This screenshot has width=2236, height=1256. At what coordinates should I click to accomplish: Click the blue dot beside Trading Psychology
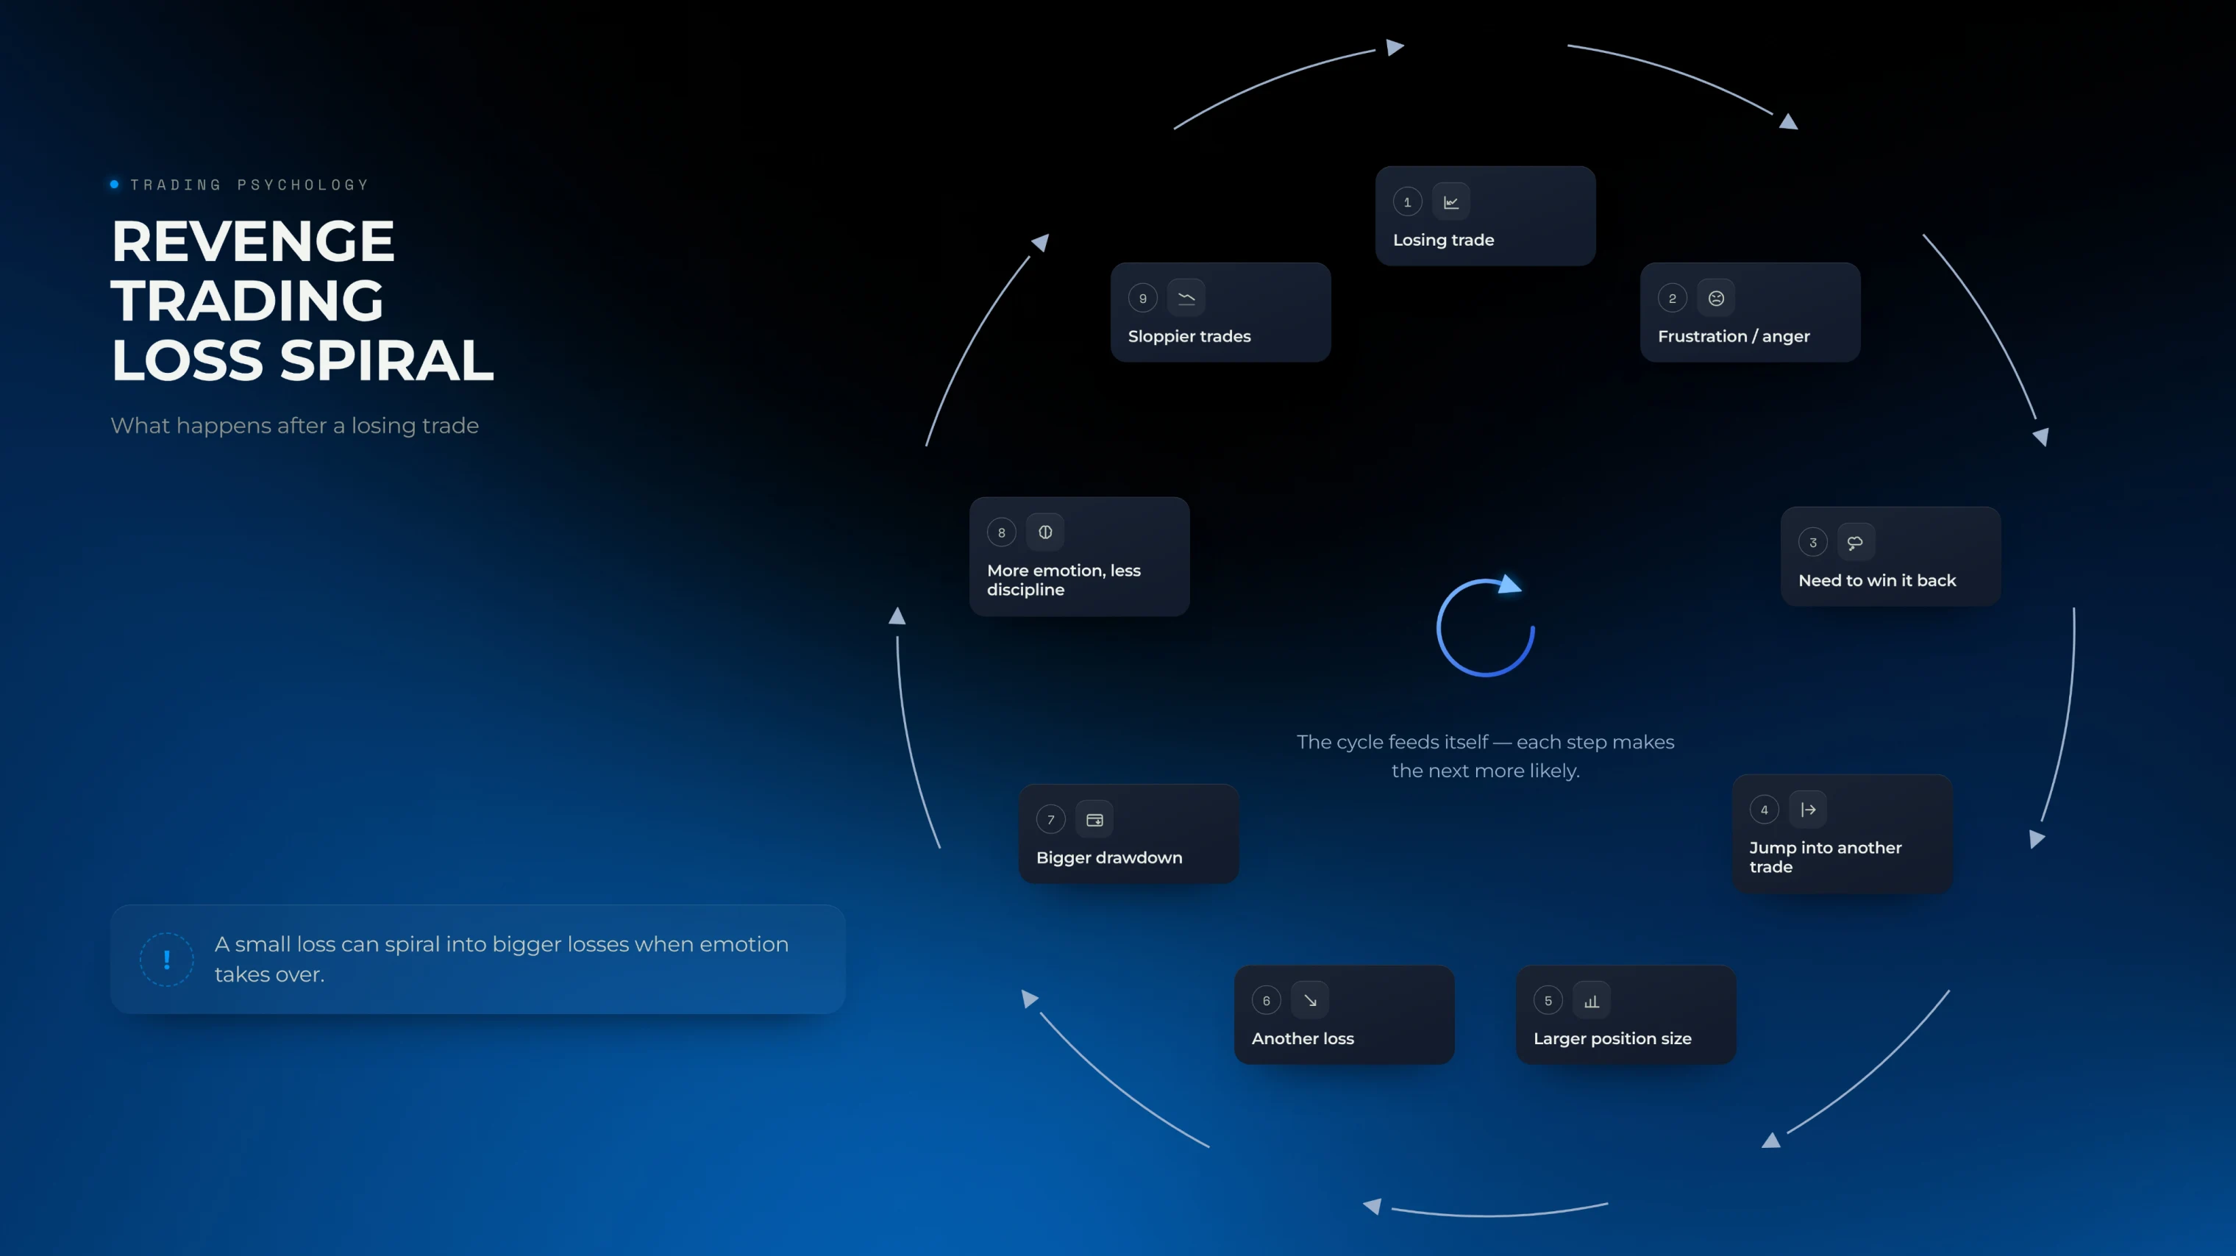(115, 184)
